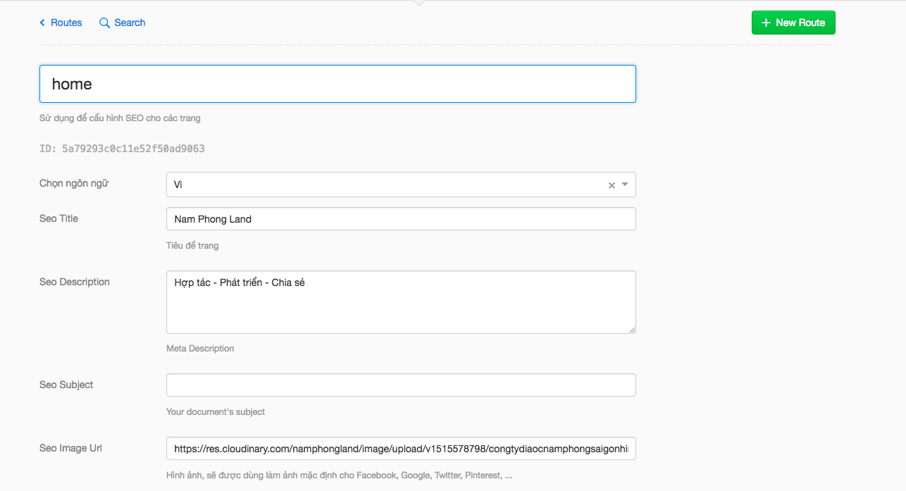
Task: Click the 'Your document's subject' hint
Action: (216, 411)
